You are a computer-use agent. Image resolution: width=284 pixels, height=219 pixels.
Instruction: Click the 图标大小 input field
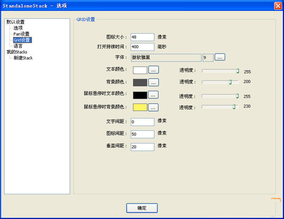coord(142,37)
